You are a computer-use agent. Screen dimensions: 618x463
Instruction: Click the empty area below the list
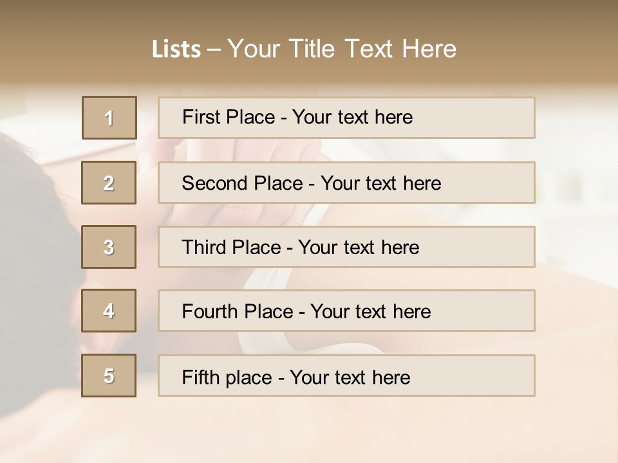[309, 431]
